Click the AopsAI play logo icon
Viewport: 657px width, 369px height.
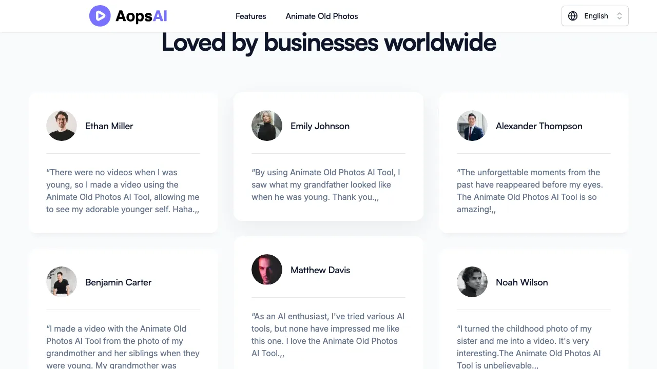point(100,16)
